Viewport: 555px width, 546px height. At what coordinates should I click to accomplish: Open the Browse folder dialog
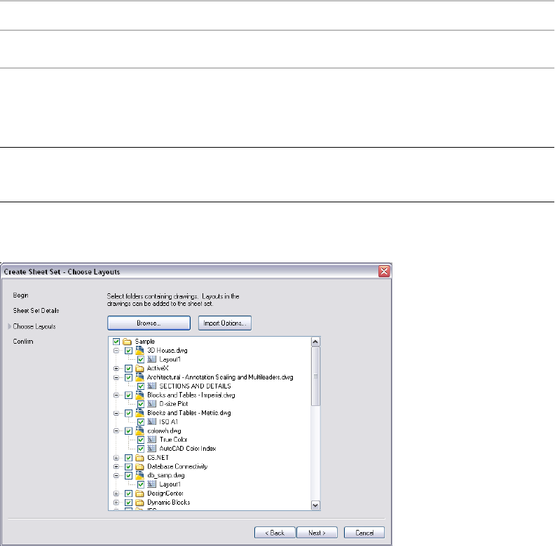149,323
